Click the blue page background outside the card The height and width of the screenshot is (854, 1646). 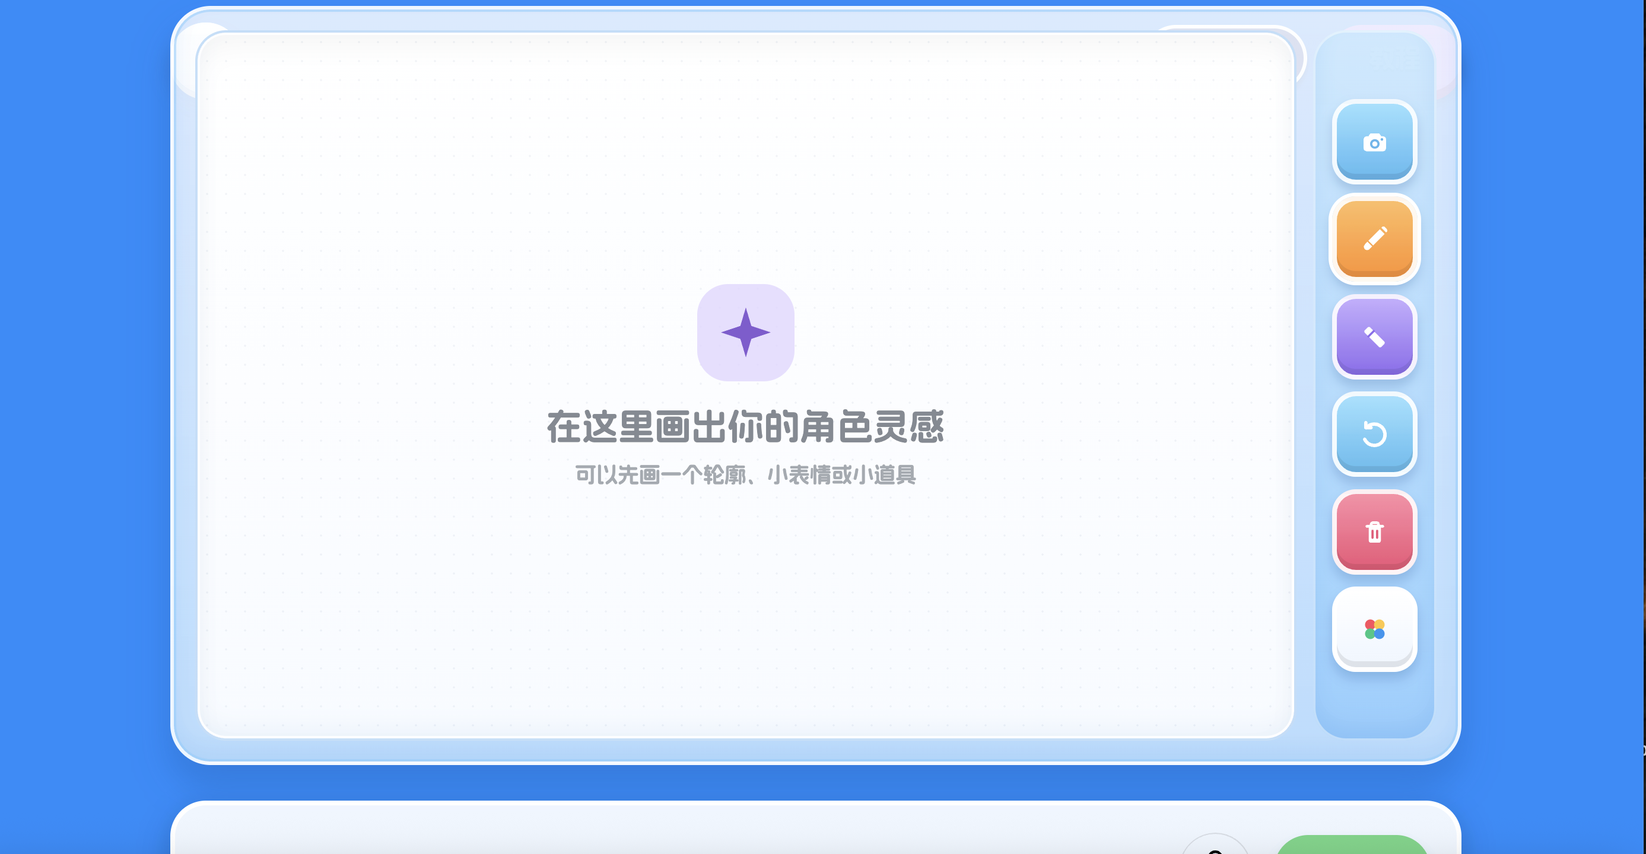coord(83,383)
